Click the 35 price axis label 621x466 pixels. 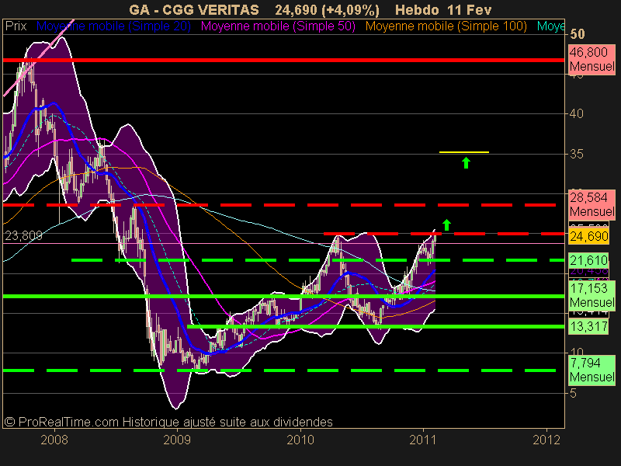pos(577,154)
